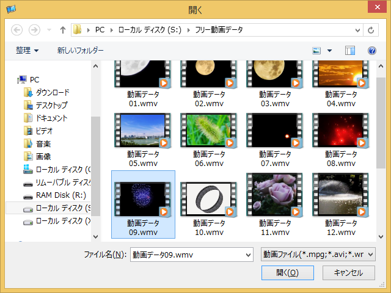Navigate up one folder level

63,30
